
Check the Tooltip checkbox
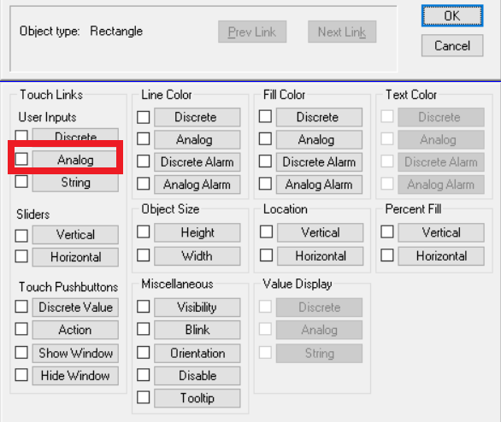(x=143, y=397)
